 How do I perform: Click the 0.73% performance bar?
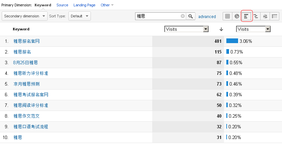click(228, 51)
